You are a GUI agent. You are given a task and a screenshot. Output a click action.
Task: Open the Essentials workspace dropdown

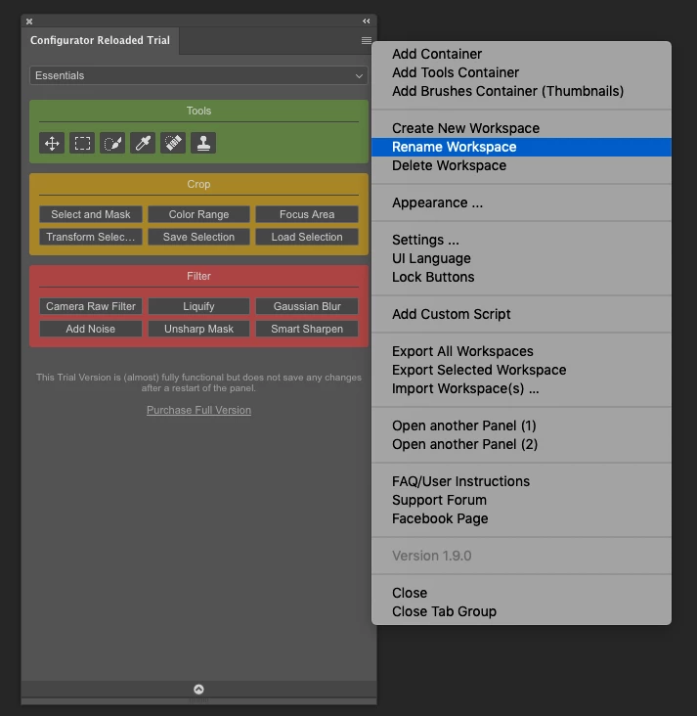point(198,75)
